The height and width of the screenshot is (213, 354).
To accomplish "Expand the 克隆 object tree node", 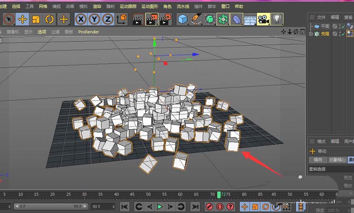I will tap(311, 34).
